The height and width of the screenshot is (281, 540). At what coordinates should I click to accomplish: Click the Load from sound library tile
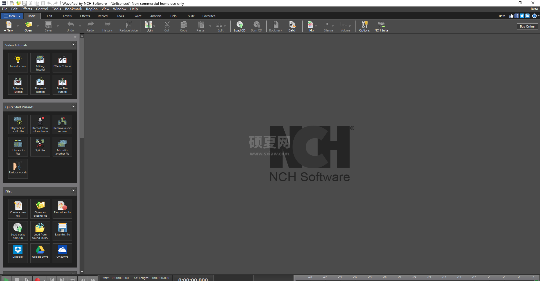40,231
